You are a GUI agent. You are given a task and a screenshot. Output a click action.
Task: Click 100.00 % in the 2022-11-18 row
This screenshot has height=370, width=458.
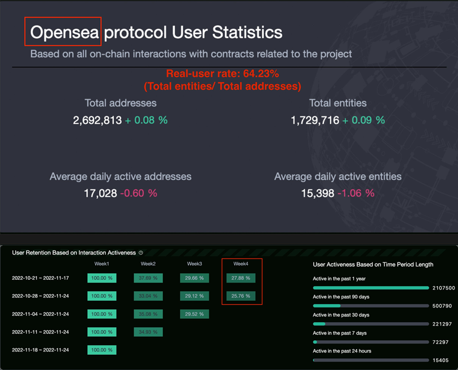[x=101, y=350]
